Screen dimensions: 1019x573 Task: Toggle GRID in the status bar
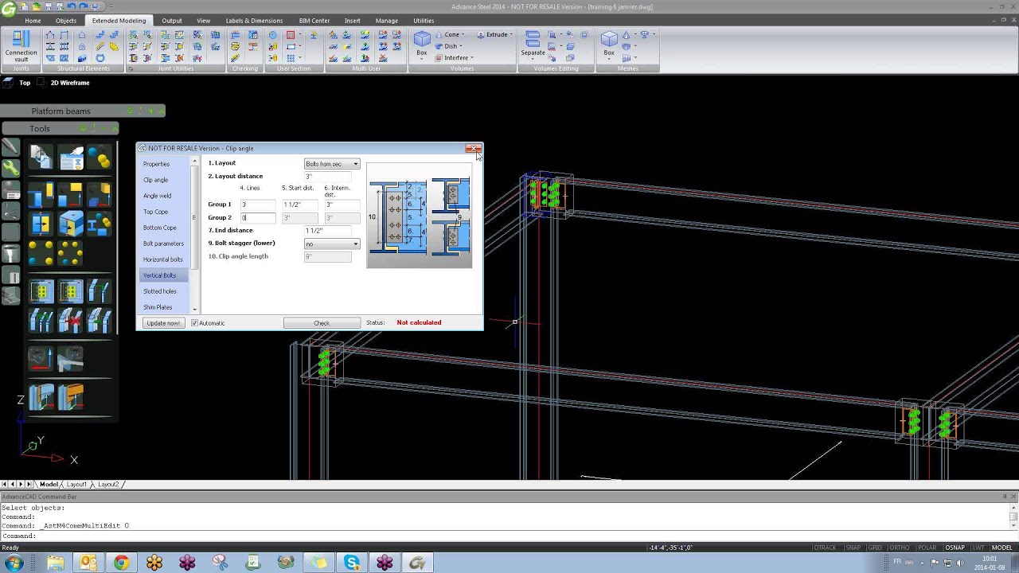[x=874, y=548]
